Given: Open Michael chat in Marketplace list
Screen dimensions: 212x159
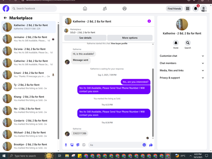Looking at the screenshot, I should tap(28, 134).
